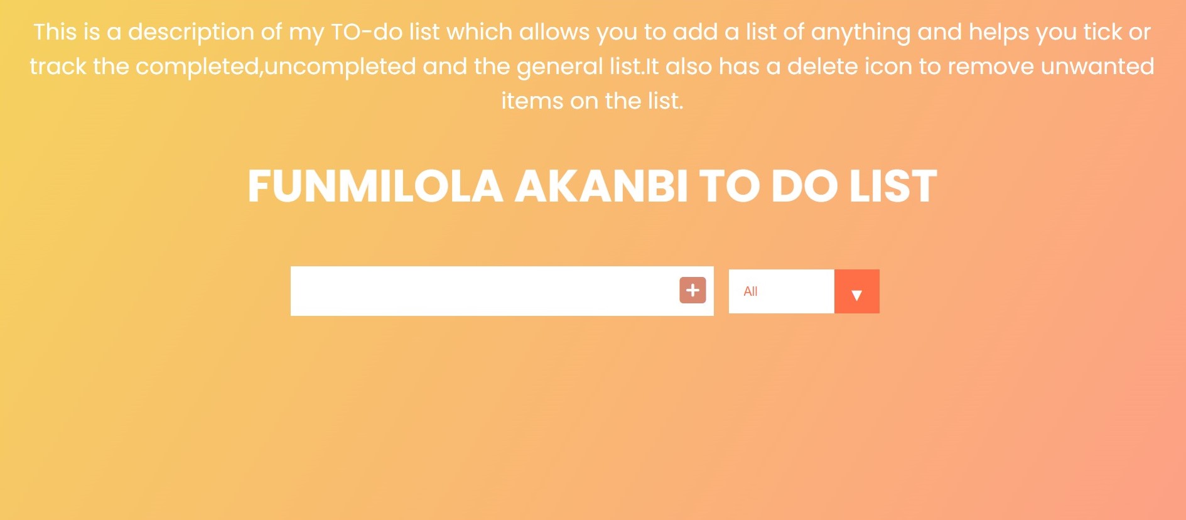Click the white triangle arrow icon
This screenshot has width=1186, height=520.
click(x=856, y=295)
